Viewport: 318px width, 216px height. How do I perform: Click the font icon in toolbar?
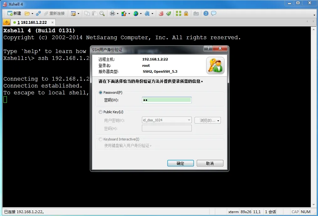pos(147,13)
